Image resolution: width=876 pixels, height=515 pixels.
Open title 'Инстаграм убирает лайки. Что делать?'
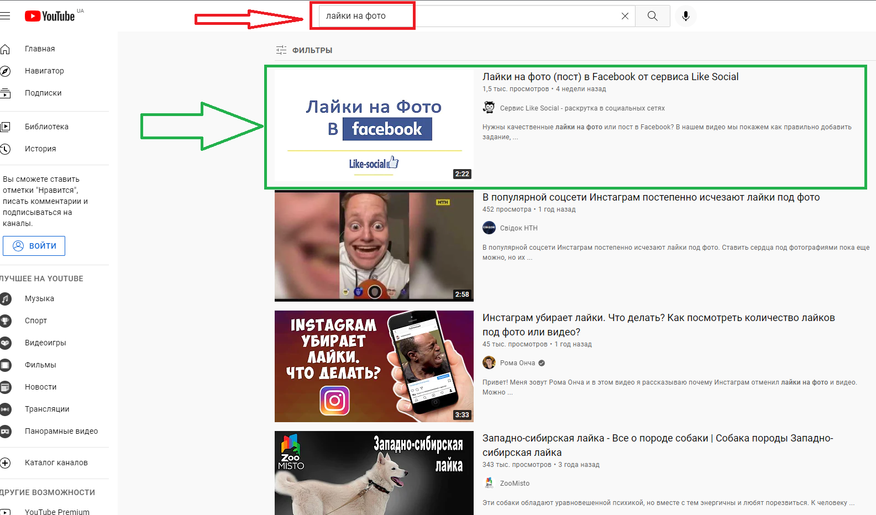[658, 325]
